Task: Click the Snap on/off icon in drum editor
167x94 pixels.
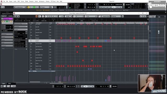Action: 74,16
